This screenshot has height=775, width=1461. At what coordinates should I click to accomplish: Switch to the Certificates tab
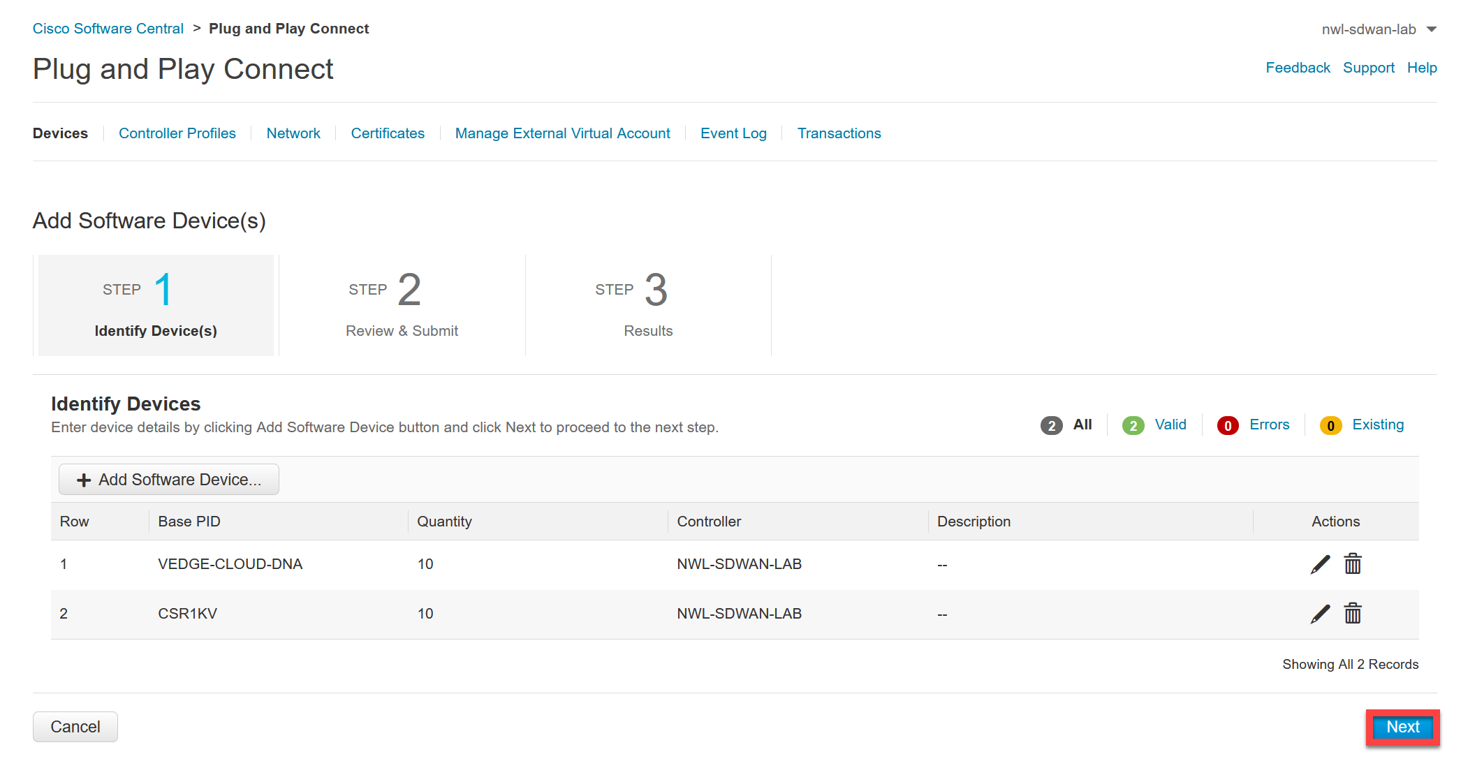click(386, 133)
